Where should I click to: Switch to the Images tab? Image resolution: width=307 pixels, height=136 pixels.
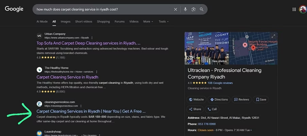65,21
